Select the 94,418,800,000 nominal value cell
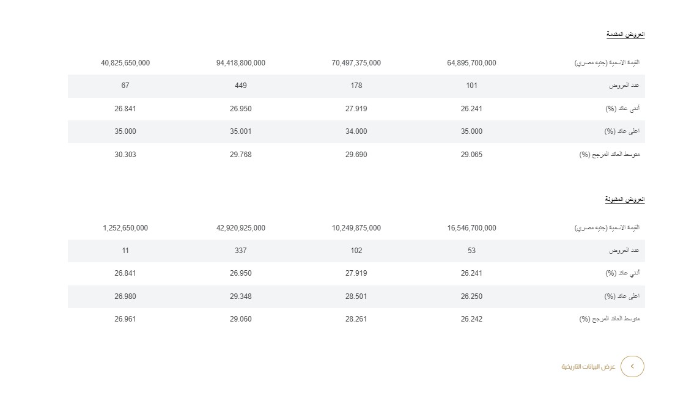686x401 pixels. coord(241,63)
